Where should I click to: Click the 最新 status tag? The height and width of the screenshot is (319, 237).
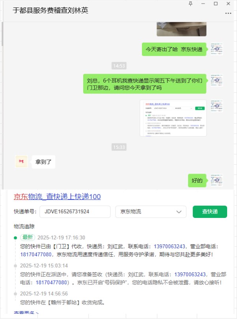[x=28, y=237]
